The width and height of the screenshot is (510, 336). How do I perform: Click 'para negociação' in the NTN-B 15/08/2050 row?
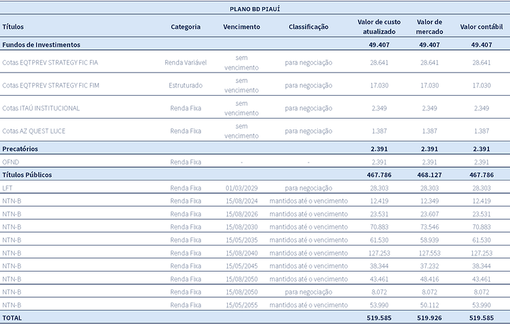pos(308,292)
